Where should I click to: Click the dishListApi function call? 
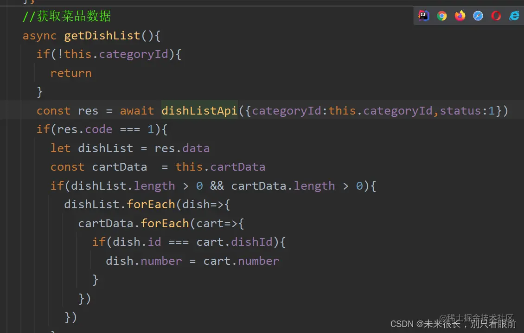[199, 110]
